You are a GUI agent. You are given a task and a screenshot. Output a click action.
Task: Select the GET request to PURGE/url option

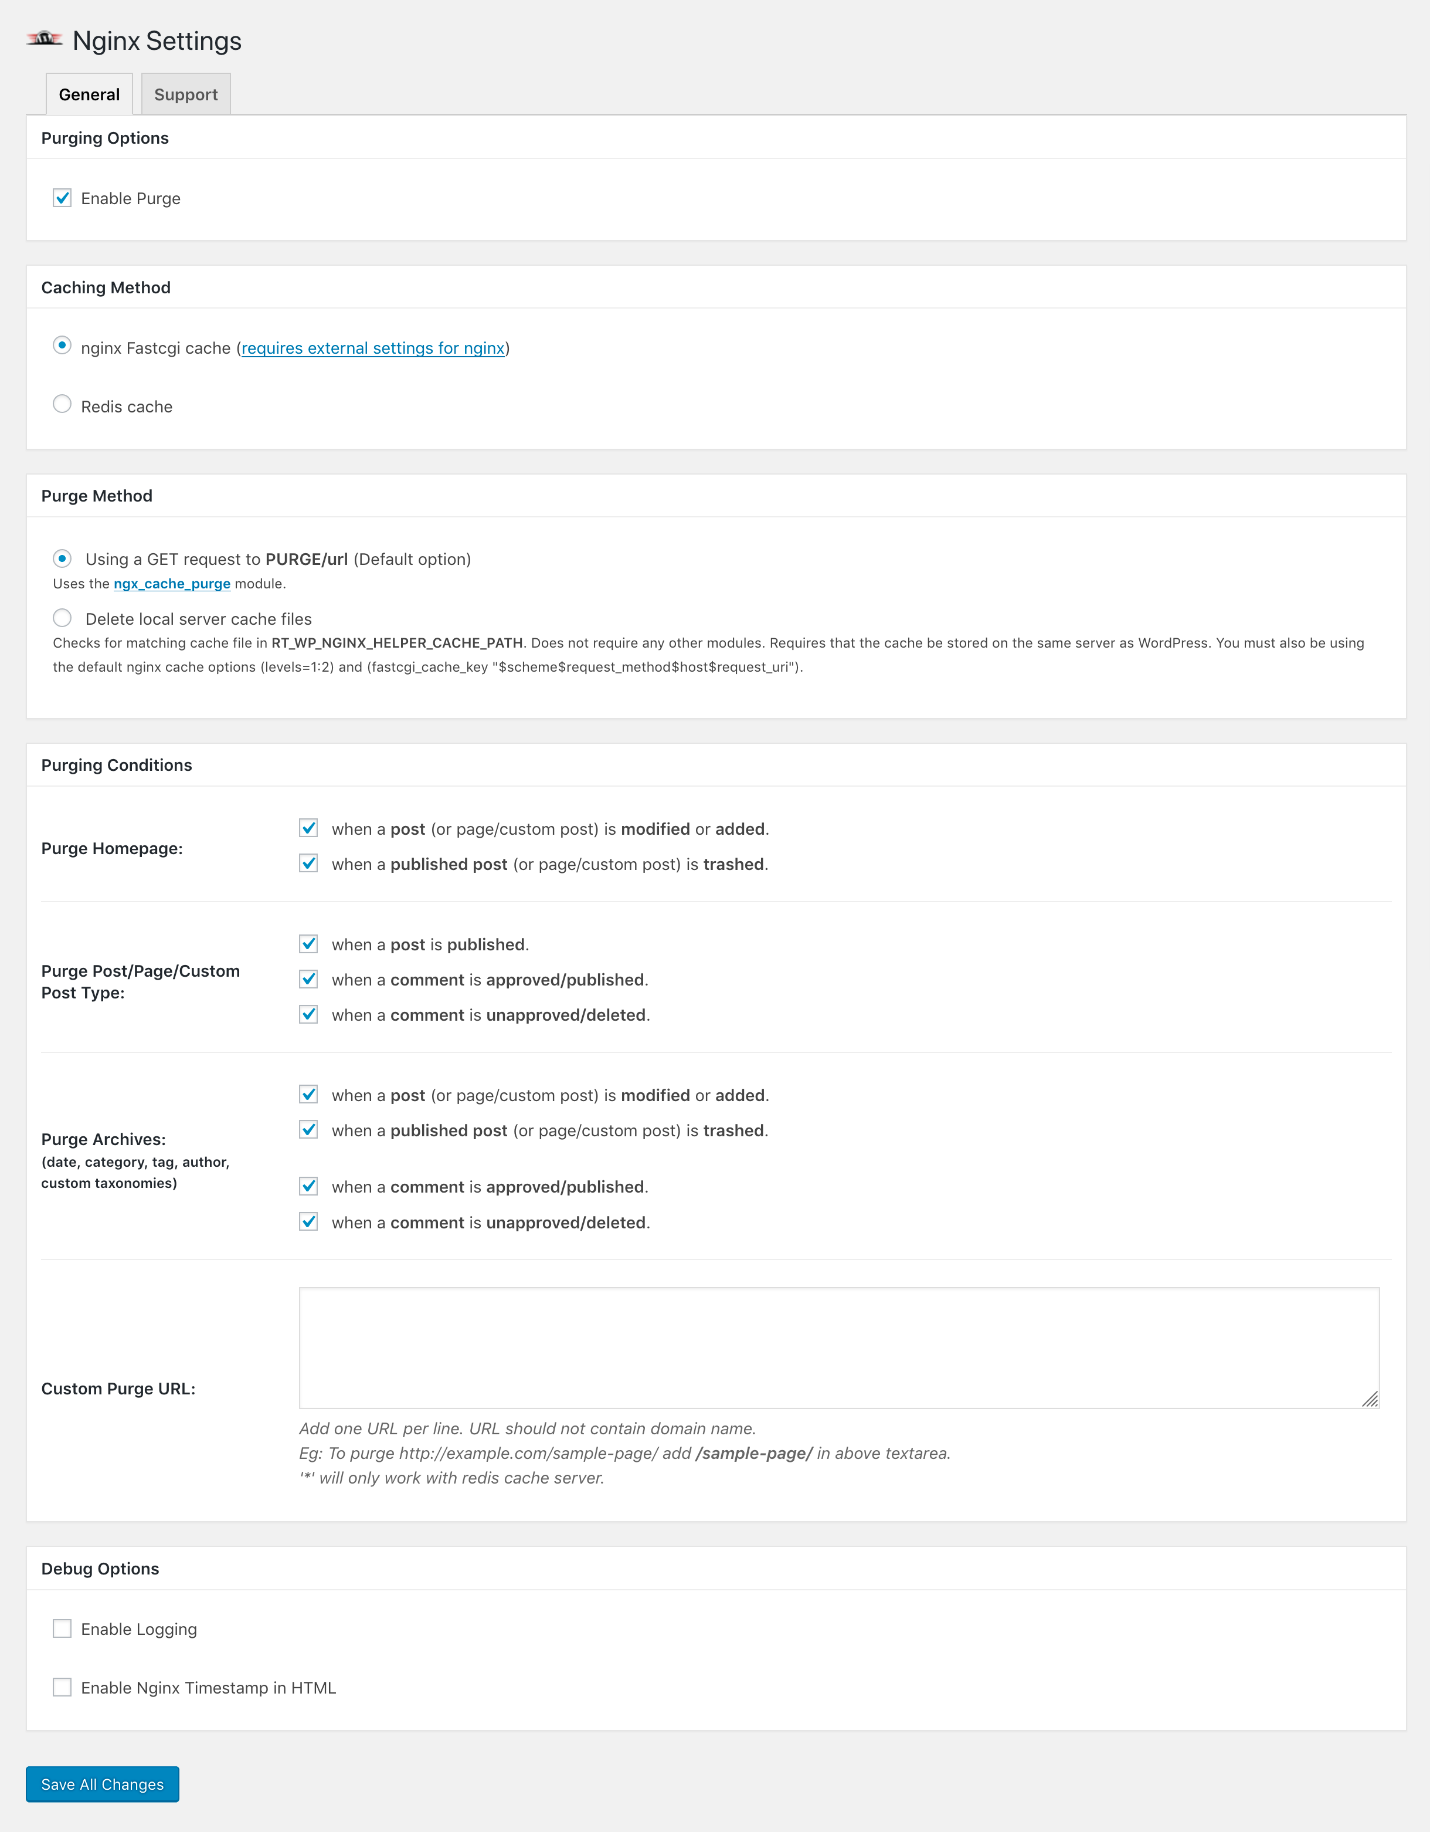[x=62, y=558]
